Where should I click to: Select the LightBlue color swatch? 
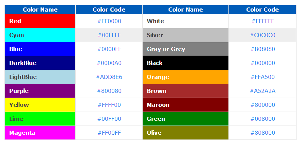pyautogui.click(x=40, y=77)
